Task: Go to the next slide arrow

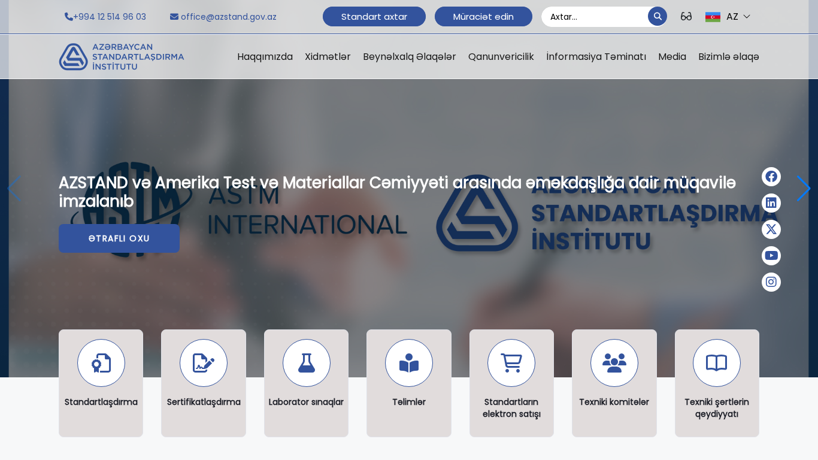Action: (804, 189)
